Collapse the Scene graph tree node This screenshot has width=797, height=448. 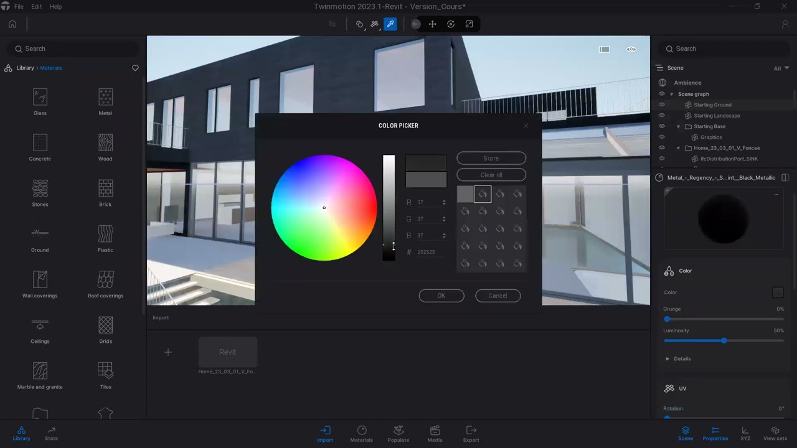[671, 94]
